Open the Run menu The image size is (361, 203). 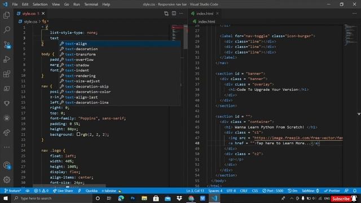pyautogui.click(x=77, y=5)
